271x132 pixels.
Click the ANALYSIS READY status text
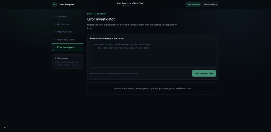tap(131, 6)
